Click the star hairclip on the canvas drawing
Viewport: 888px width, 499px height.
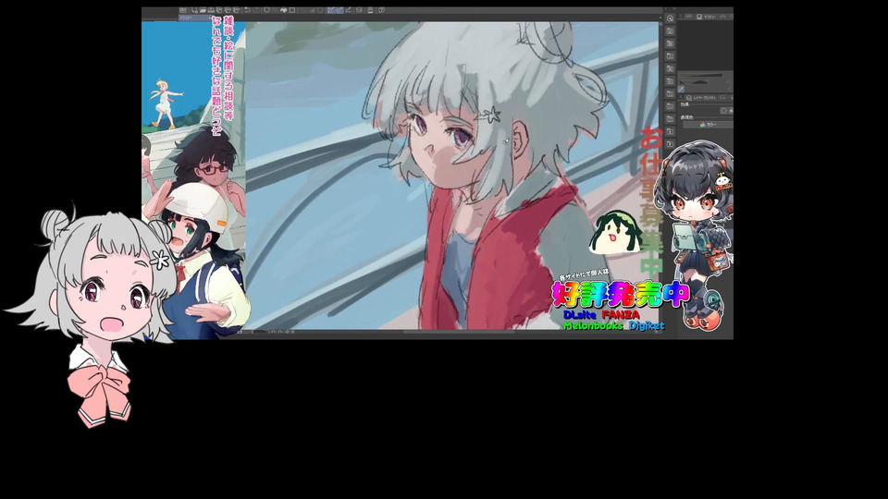pyautogui.click(x=490, y=116)
